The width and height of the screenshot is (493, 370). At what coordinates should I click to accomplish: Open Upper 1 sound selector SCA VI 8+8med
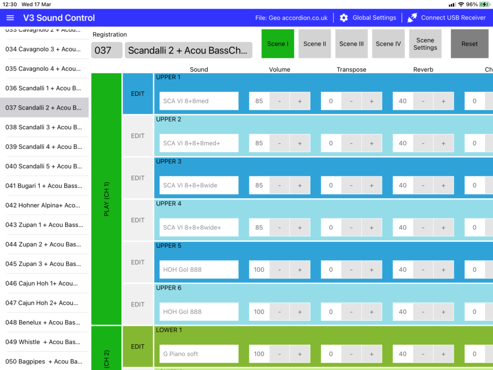(x=199, y=101)
